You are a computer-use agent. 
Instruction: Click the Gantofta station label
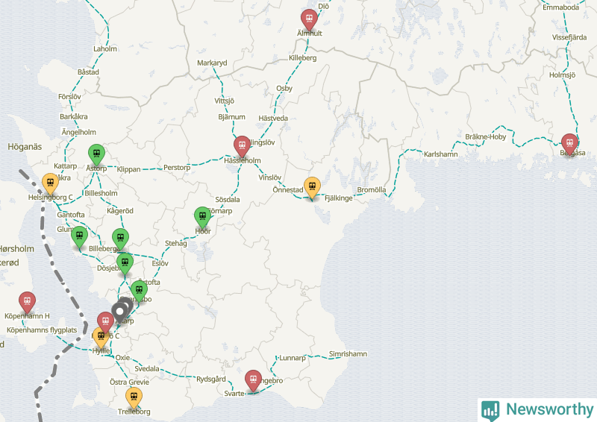point(71,215)
